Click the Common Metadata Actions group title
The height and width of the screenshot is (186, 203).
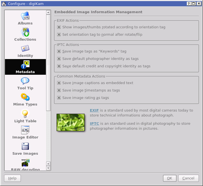click(x=81, y=76)
